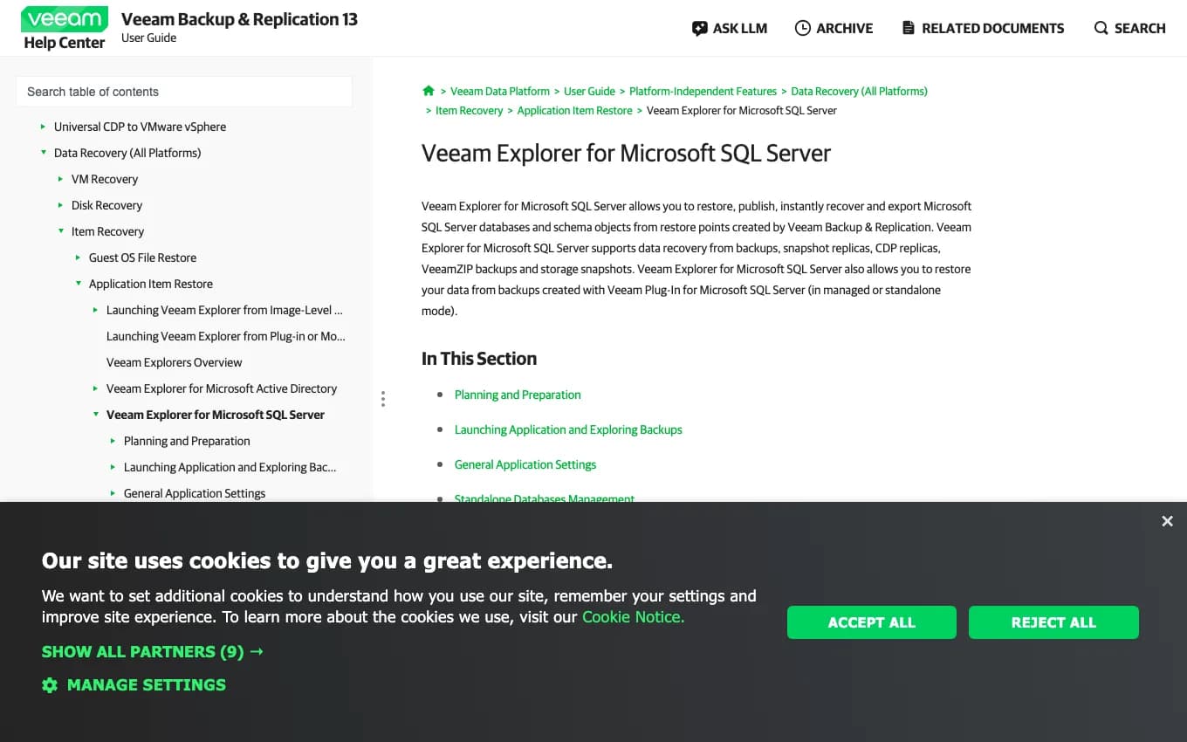Expand Veeam Explorer for Microsoft Active Directory arrow
Screen dimensions: 1187x742
tap(96, 388)
